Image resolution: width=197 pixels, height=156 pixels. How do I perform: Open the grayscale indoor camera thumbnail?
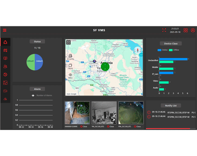(x=104, y=113)
